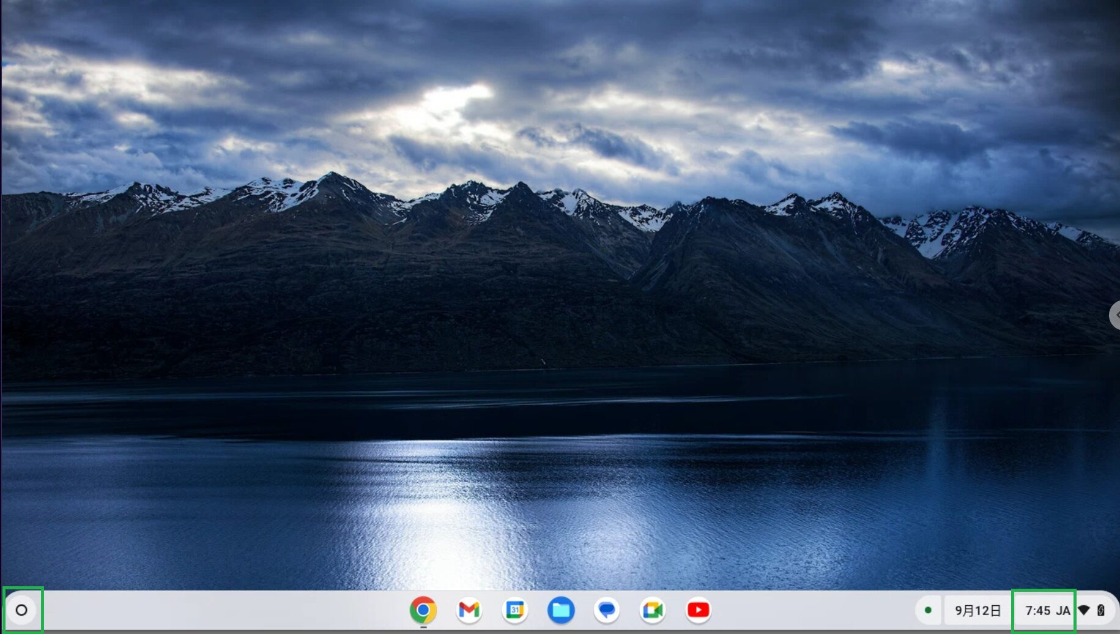The width and height of the screenshot is (1120, 634).
Task: Open Google Calendar from the shelf
Action: (515, 610)
